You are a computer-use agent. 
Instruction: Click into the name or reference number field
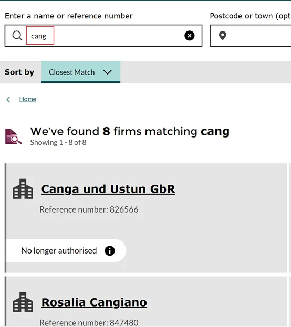103,36
